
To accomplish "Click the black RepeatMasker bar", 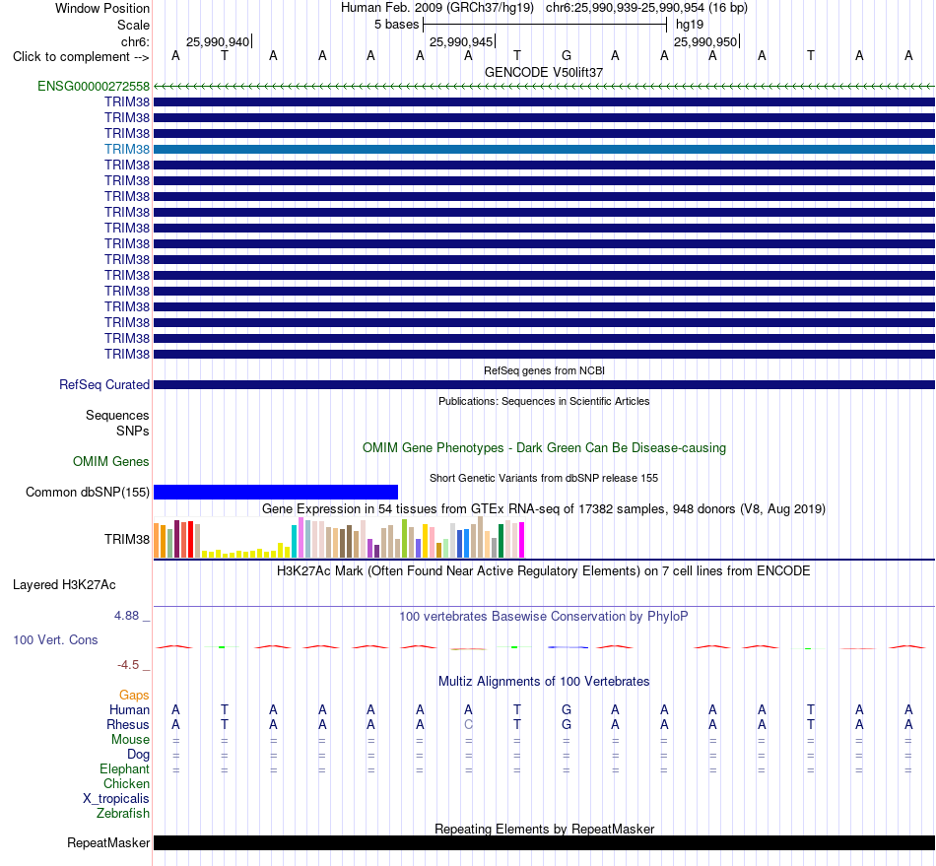I will coord(544,842).
